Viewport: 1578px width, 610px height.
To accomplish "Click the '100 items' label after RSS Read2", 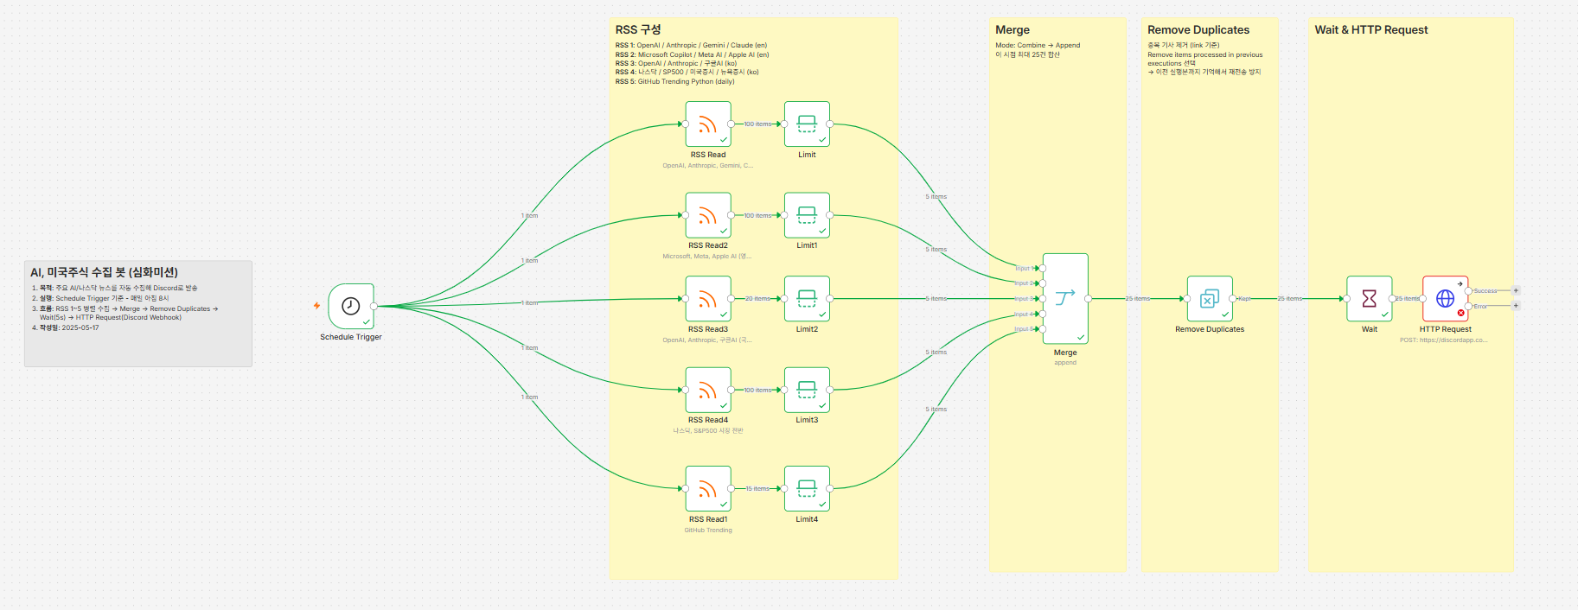I will (x=757, y=215).
